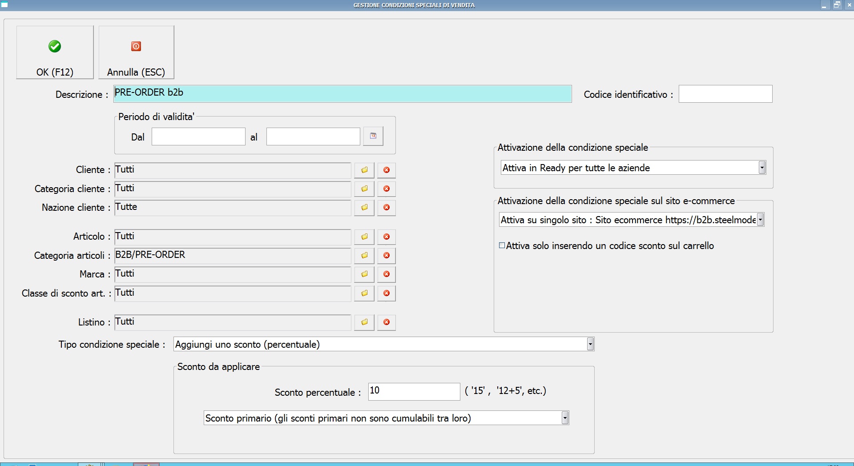
Task: Open the calendar picker for validity period
Action: click(373, 136)
